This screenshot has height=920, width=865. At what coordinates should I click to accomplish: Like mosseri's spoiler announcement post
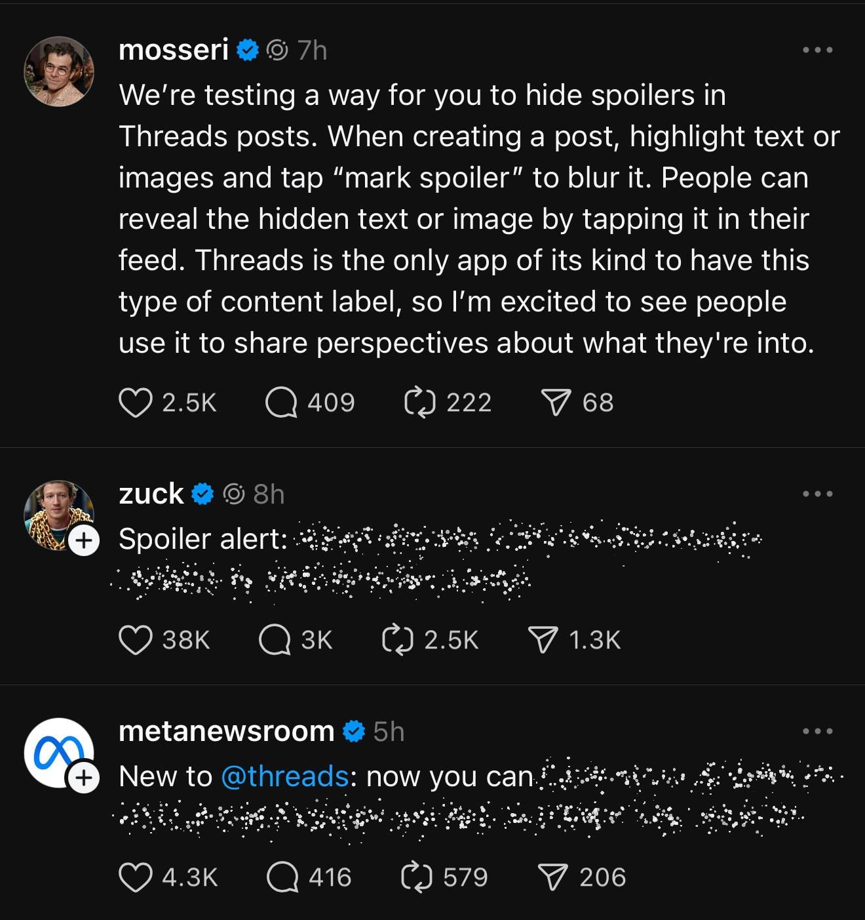click(x=136, y=403)
